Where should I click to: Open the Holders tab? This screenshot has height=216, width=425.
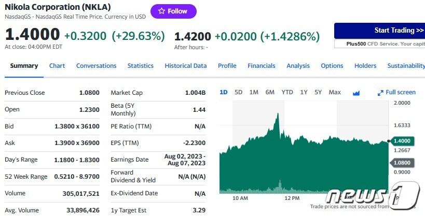click(365, 66)
